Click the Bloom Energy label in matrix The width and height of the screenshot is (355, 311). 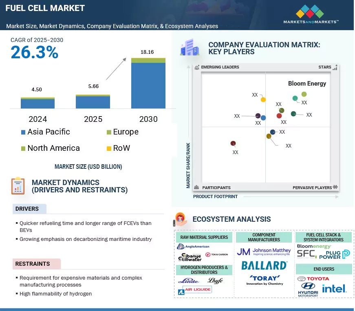[x=307, y=84]
